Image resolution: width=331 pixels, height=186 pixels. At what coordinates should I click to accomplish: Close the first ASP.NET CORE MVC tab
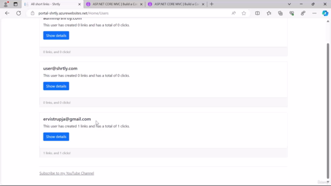(x=141, y=4)
